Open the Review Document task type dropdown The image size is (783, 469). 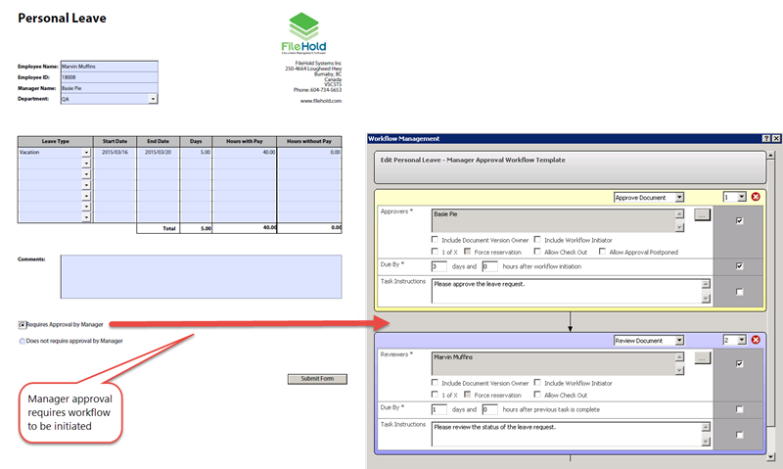click(679, 340)
